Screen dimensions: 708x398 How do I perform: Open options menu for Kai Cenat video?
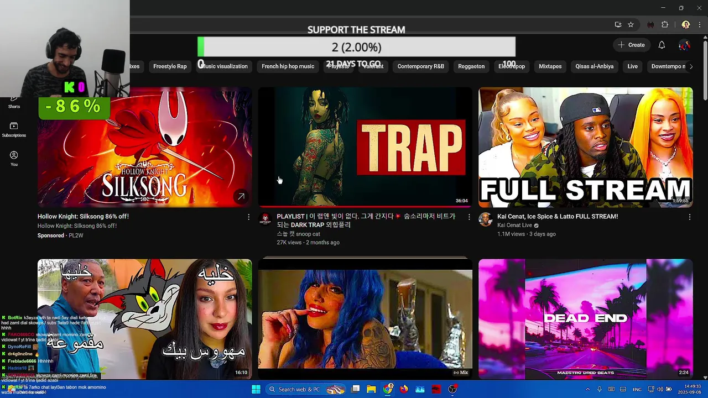(x=689, y=217)
